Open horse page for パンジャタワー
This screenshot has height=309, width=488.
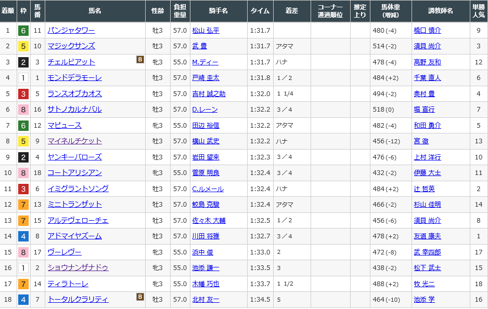[x=71, y=31]
